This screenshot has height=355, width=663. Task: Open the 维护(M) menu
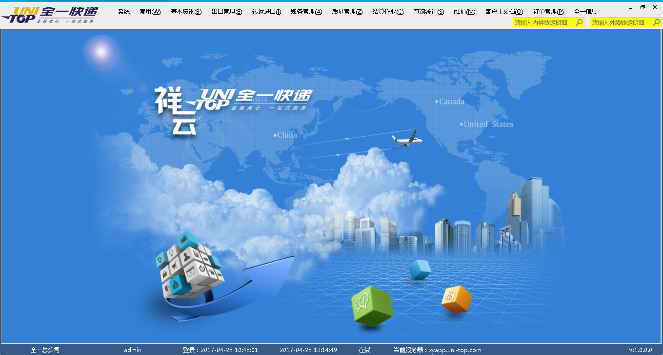click(464, 12)
